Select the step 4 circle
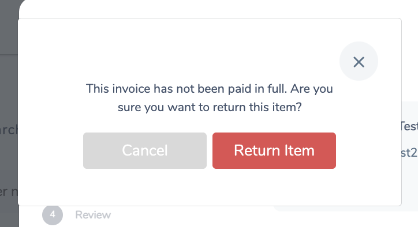The height and width of the screenshot is (227, 418). (53, 215)
